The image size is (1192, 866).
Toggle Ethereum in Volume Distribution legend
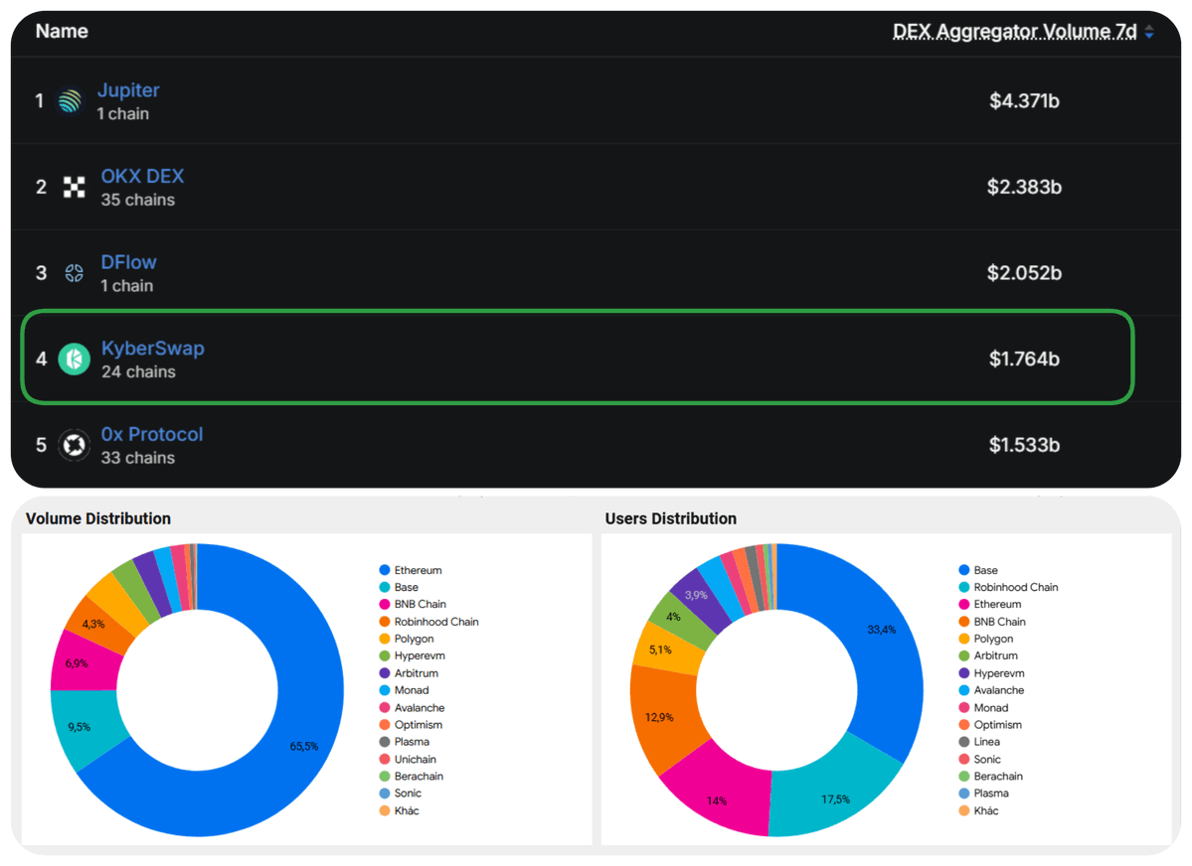[411, 570]
